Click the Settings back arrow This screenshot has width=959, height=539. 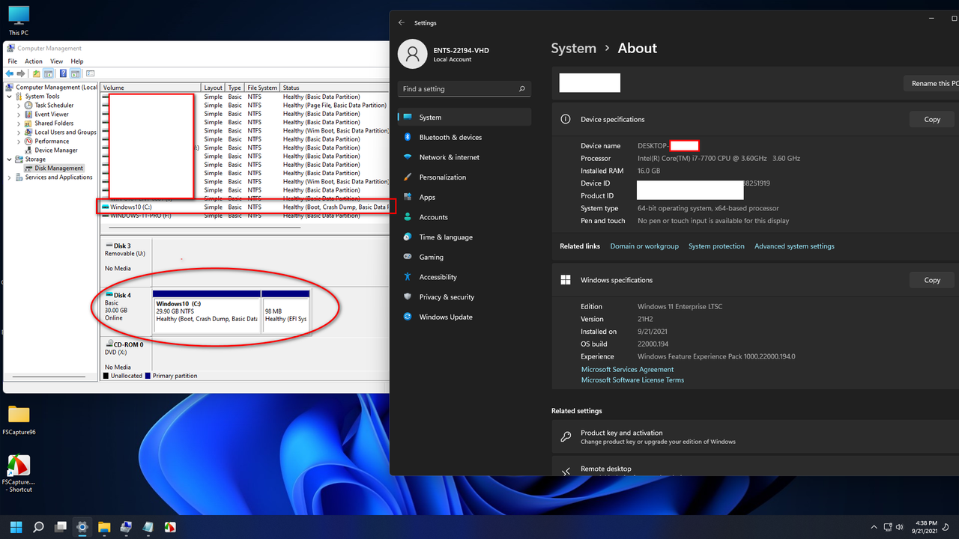tap(402, 22)
